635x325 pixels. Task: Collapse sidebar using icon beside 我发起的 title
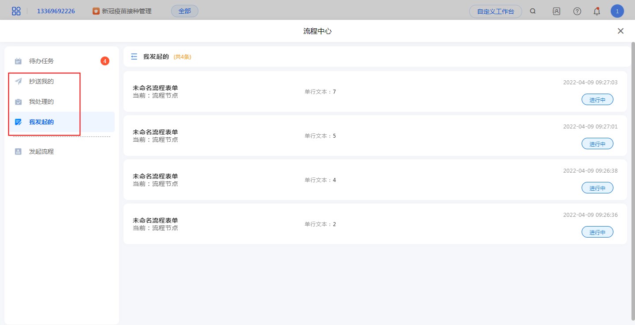tap(134, 57)
